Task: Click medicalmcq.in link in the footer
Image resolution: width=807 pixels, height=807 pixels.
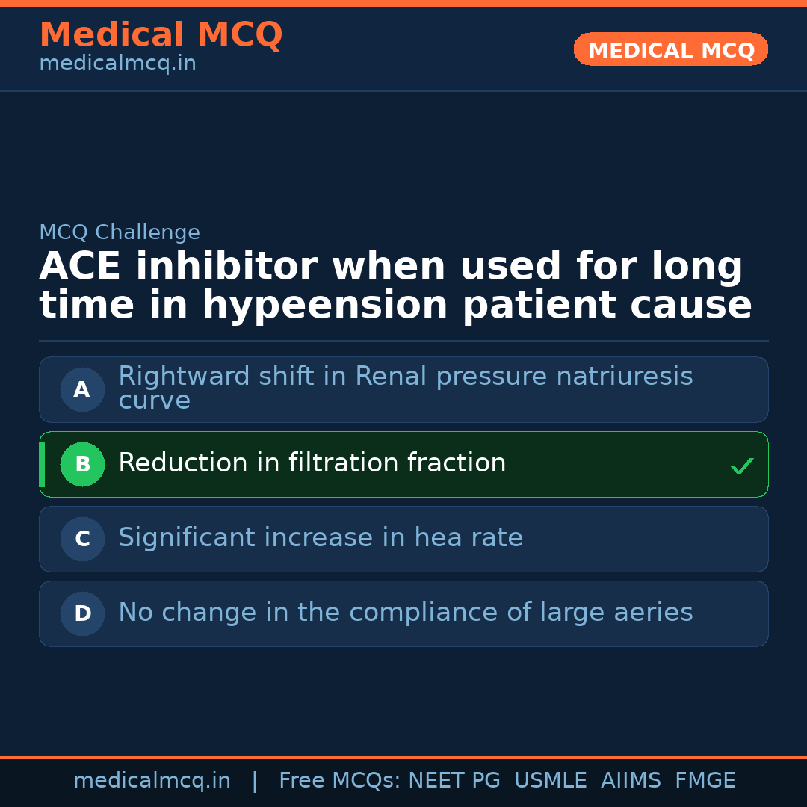Action: pos(152,781)
